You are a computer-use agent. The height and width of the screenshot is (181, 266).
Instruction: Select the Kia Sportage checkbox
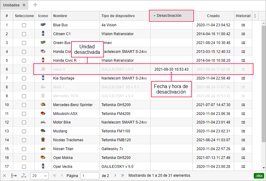point(24,79)
